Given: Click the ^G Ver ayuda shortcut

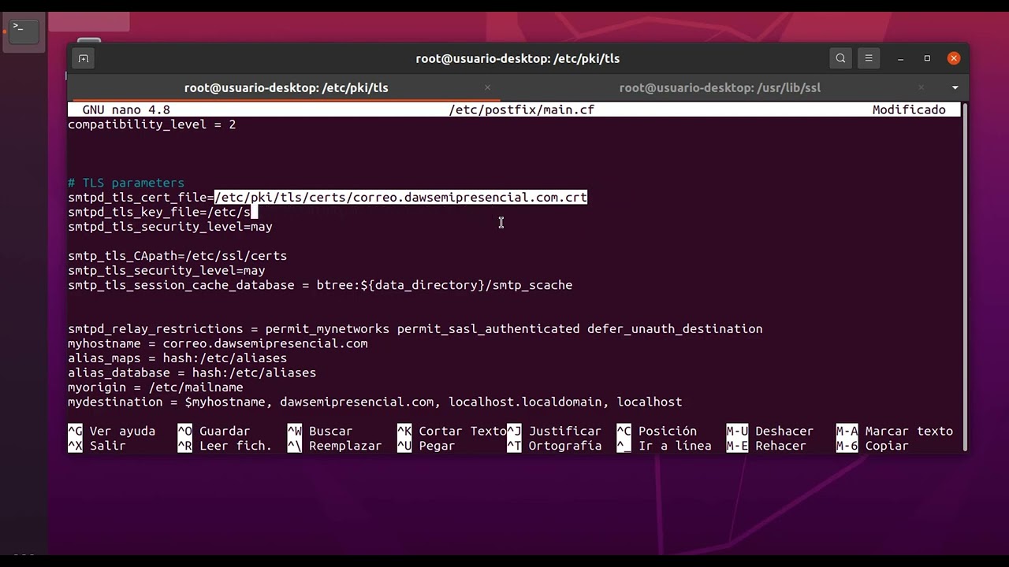Looking at the screenshot, I should tap(112, 431).
